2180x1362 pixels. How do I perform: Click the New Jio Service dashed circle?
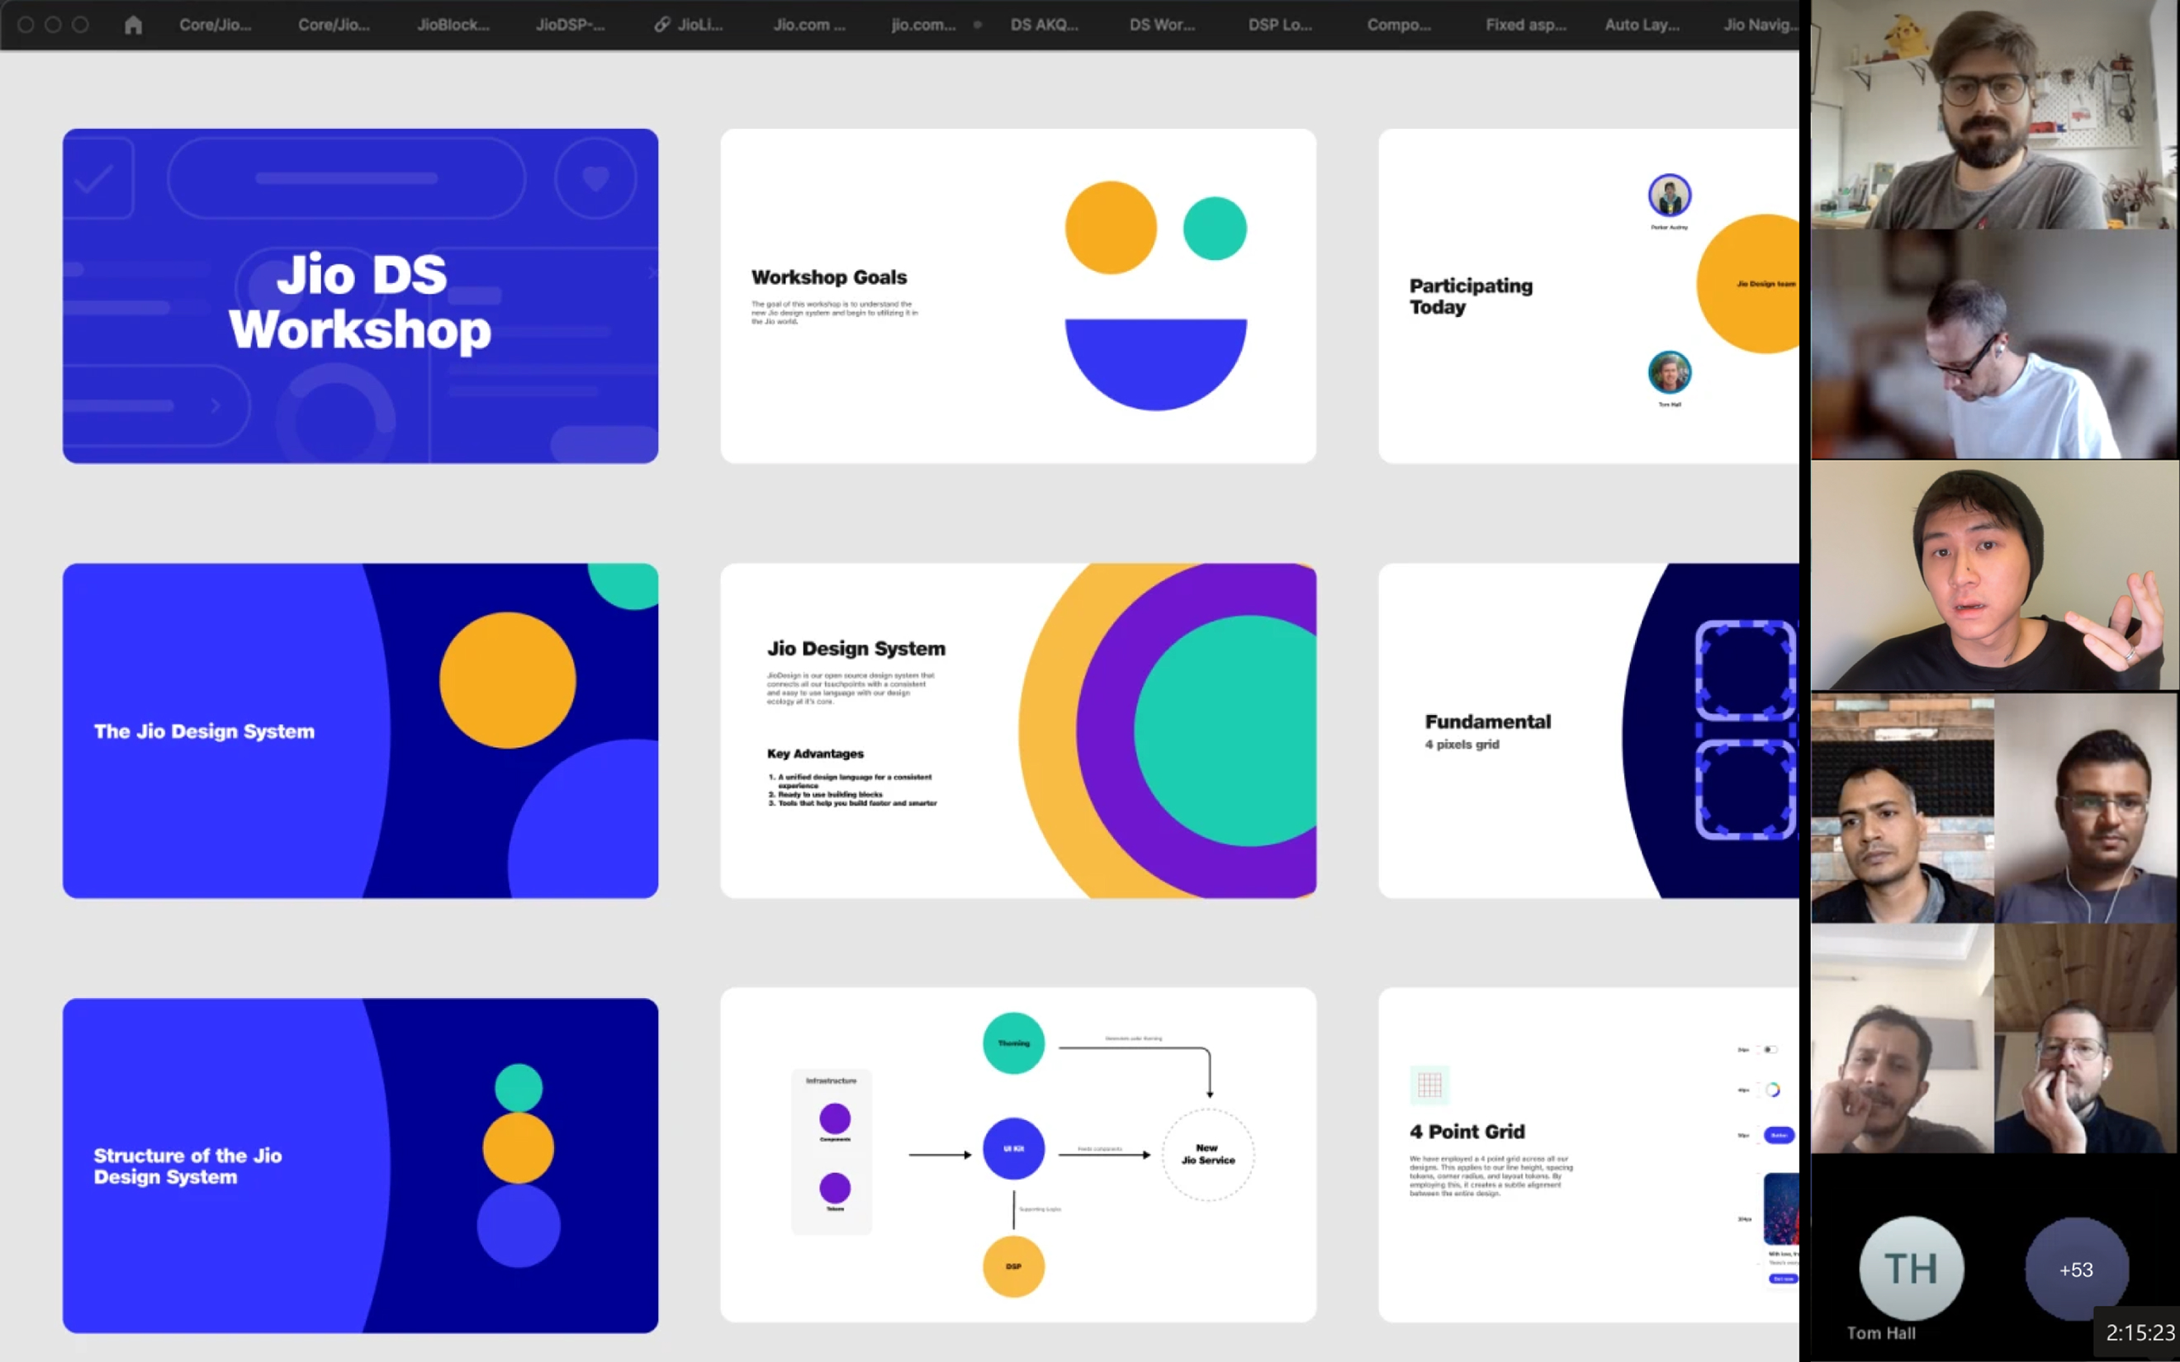[1208, 1154]
